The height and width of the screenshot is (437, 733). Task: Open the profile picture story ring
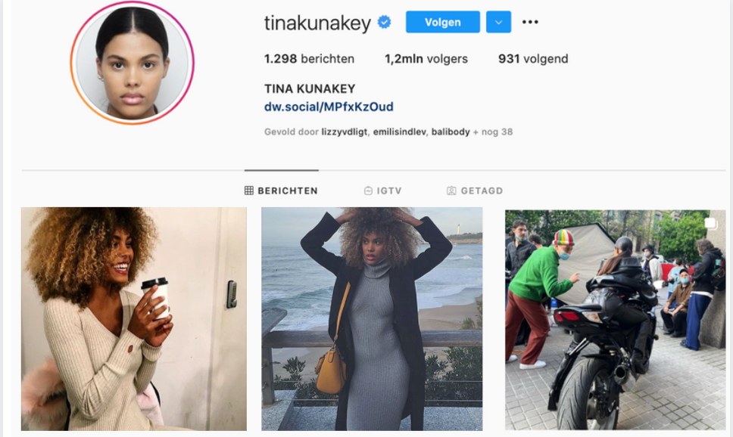pos(133,63)
